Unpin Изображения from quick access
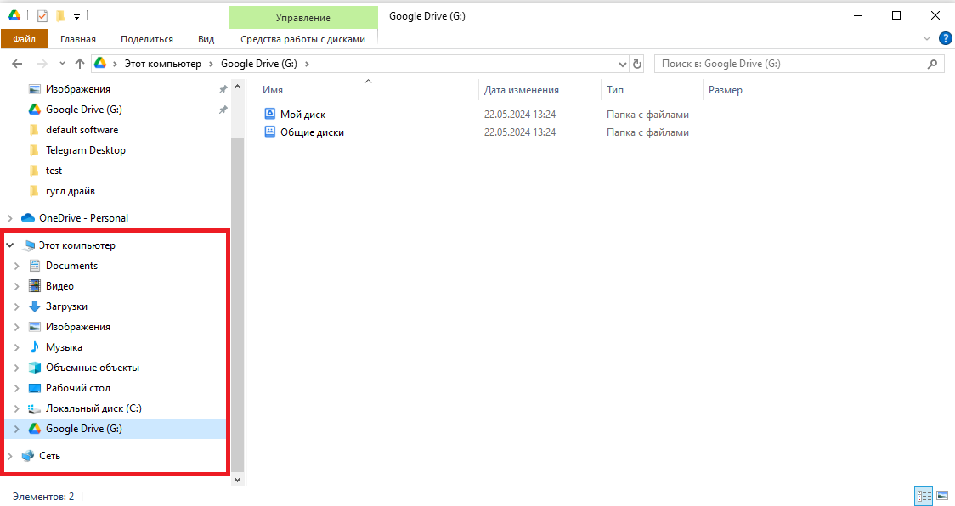The height and width of the screenshot is (506, 955). [x=223, y=89]
